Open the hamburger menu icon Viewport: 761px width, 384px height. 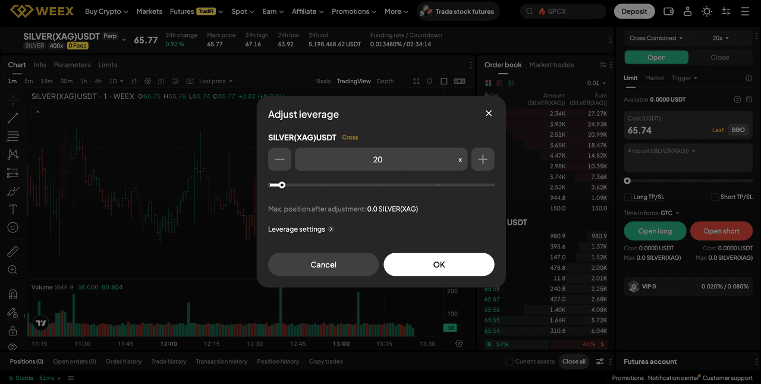pos(745,11)
